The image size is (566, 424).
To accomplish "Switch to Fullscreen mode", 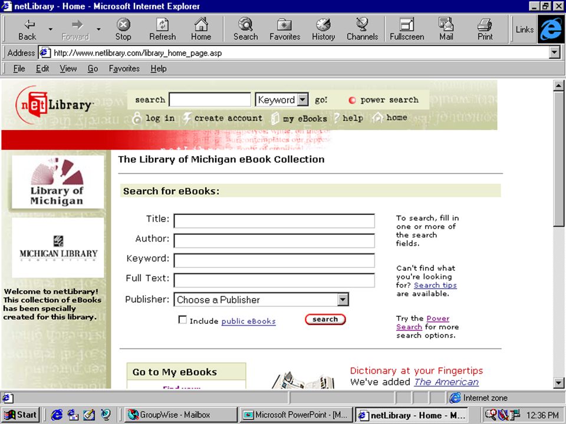I will point(407,29).
